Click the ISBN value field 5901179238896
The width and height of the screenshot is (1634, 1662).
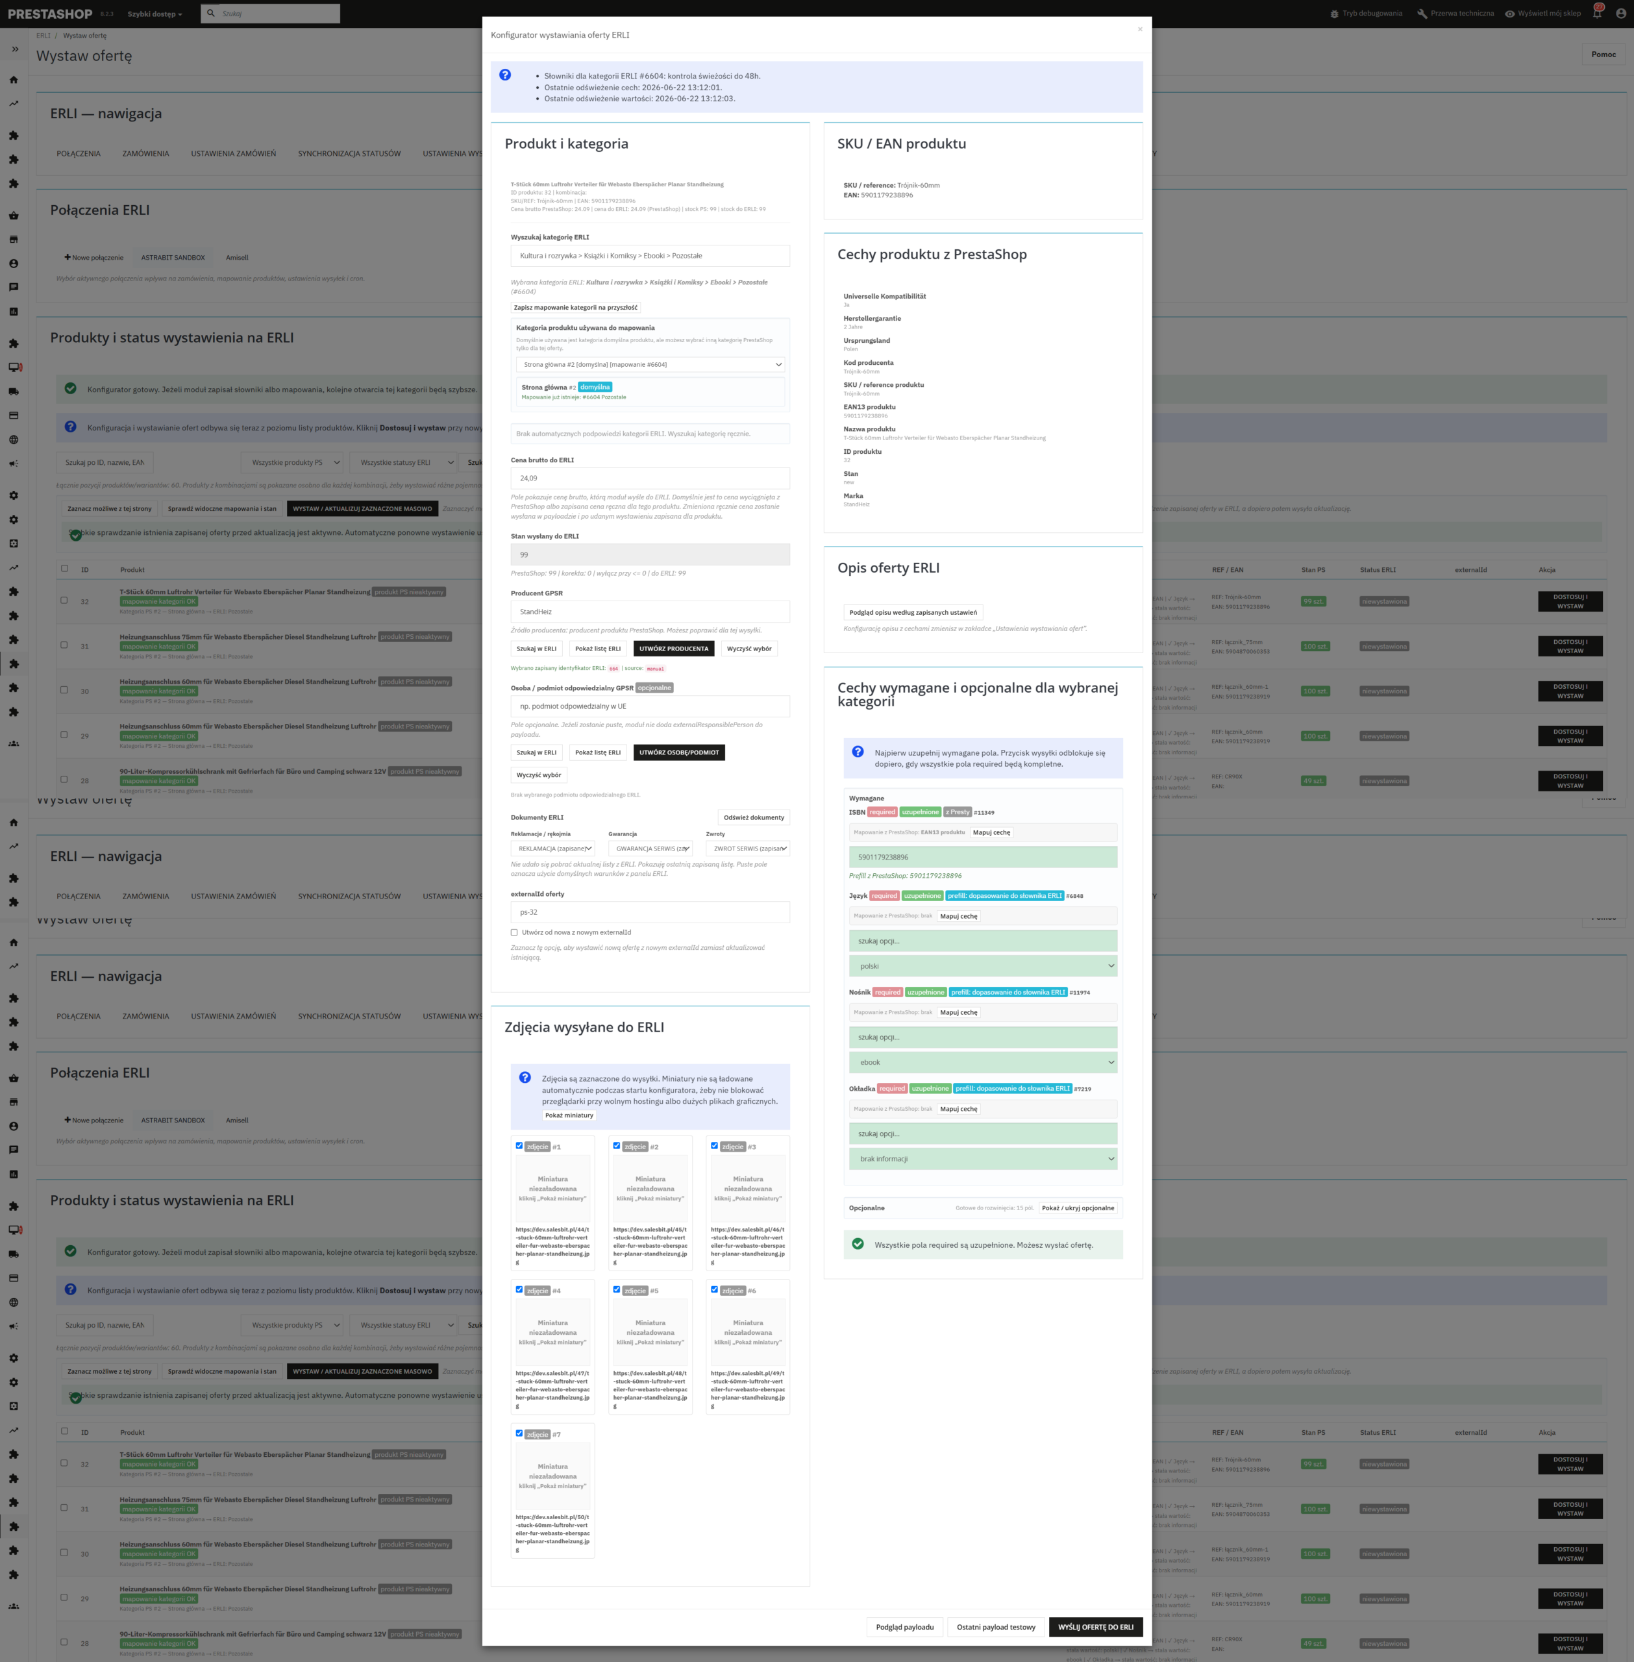pos(984,857)
